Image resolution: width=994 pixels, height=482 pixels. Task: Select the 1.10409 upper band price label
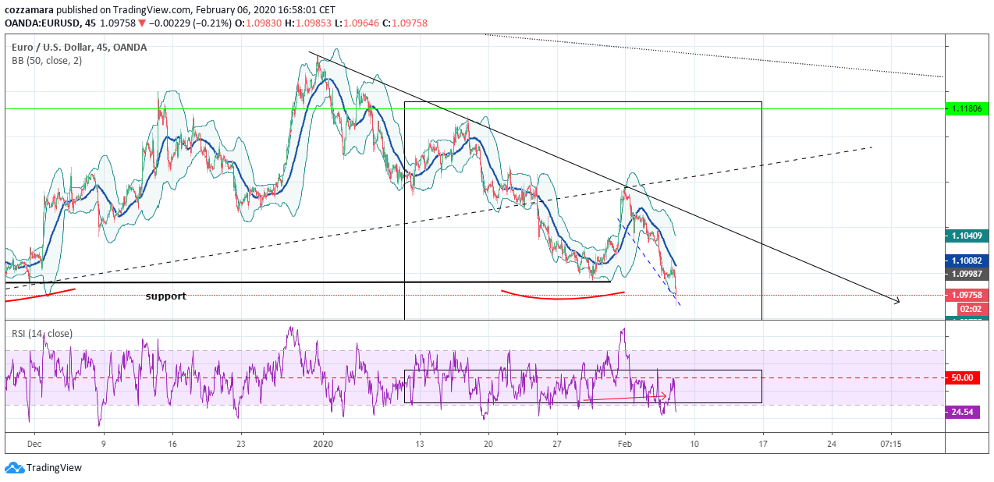[967, 235]
